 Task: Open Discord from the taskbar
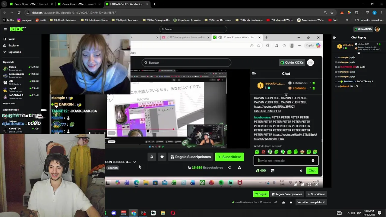pyautogui.click(x=114, y=213)
